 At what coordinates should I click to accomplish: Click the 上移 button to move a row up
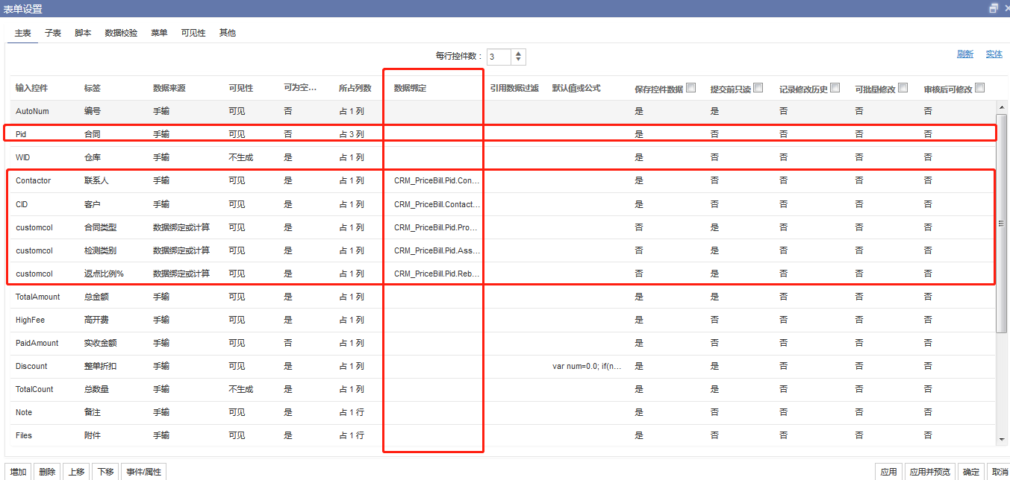click(x=76, y=471)
